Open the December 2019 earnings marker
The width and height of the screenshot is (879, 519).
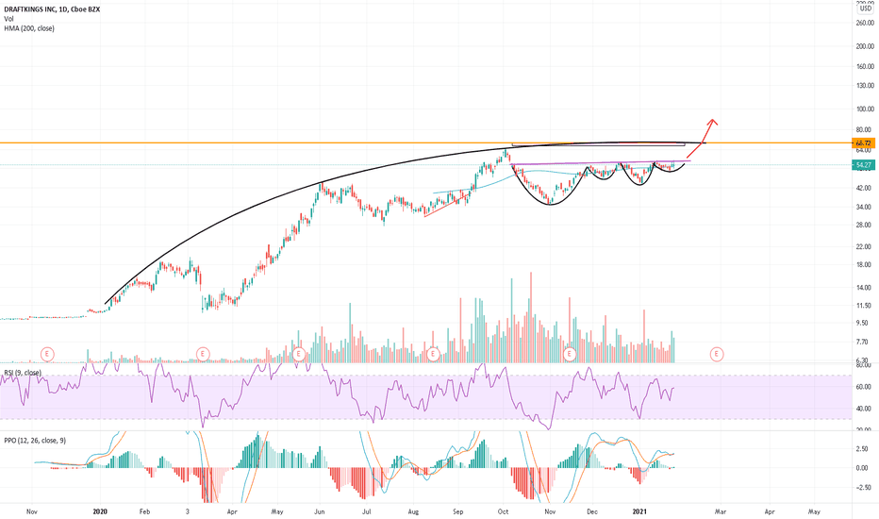click(x=48, y=354)
